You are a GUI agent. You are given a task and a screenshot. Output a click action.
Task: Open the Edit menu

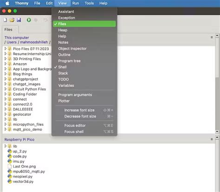[49, 3]
